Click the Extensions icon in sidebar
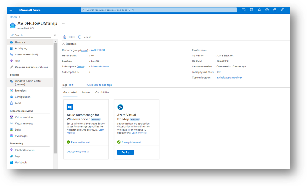307x186 pixels. tap(11, 91)
